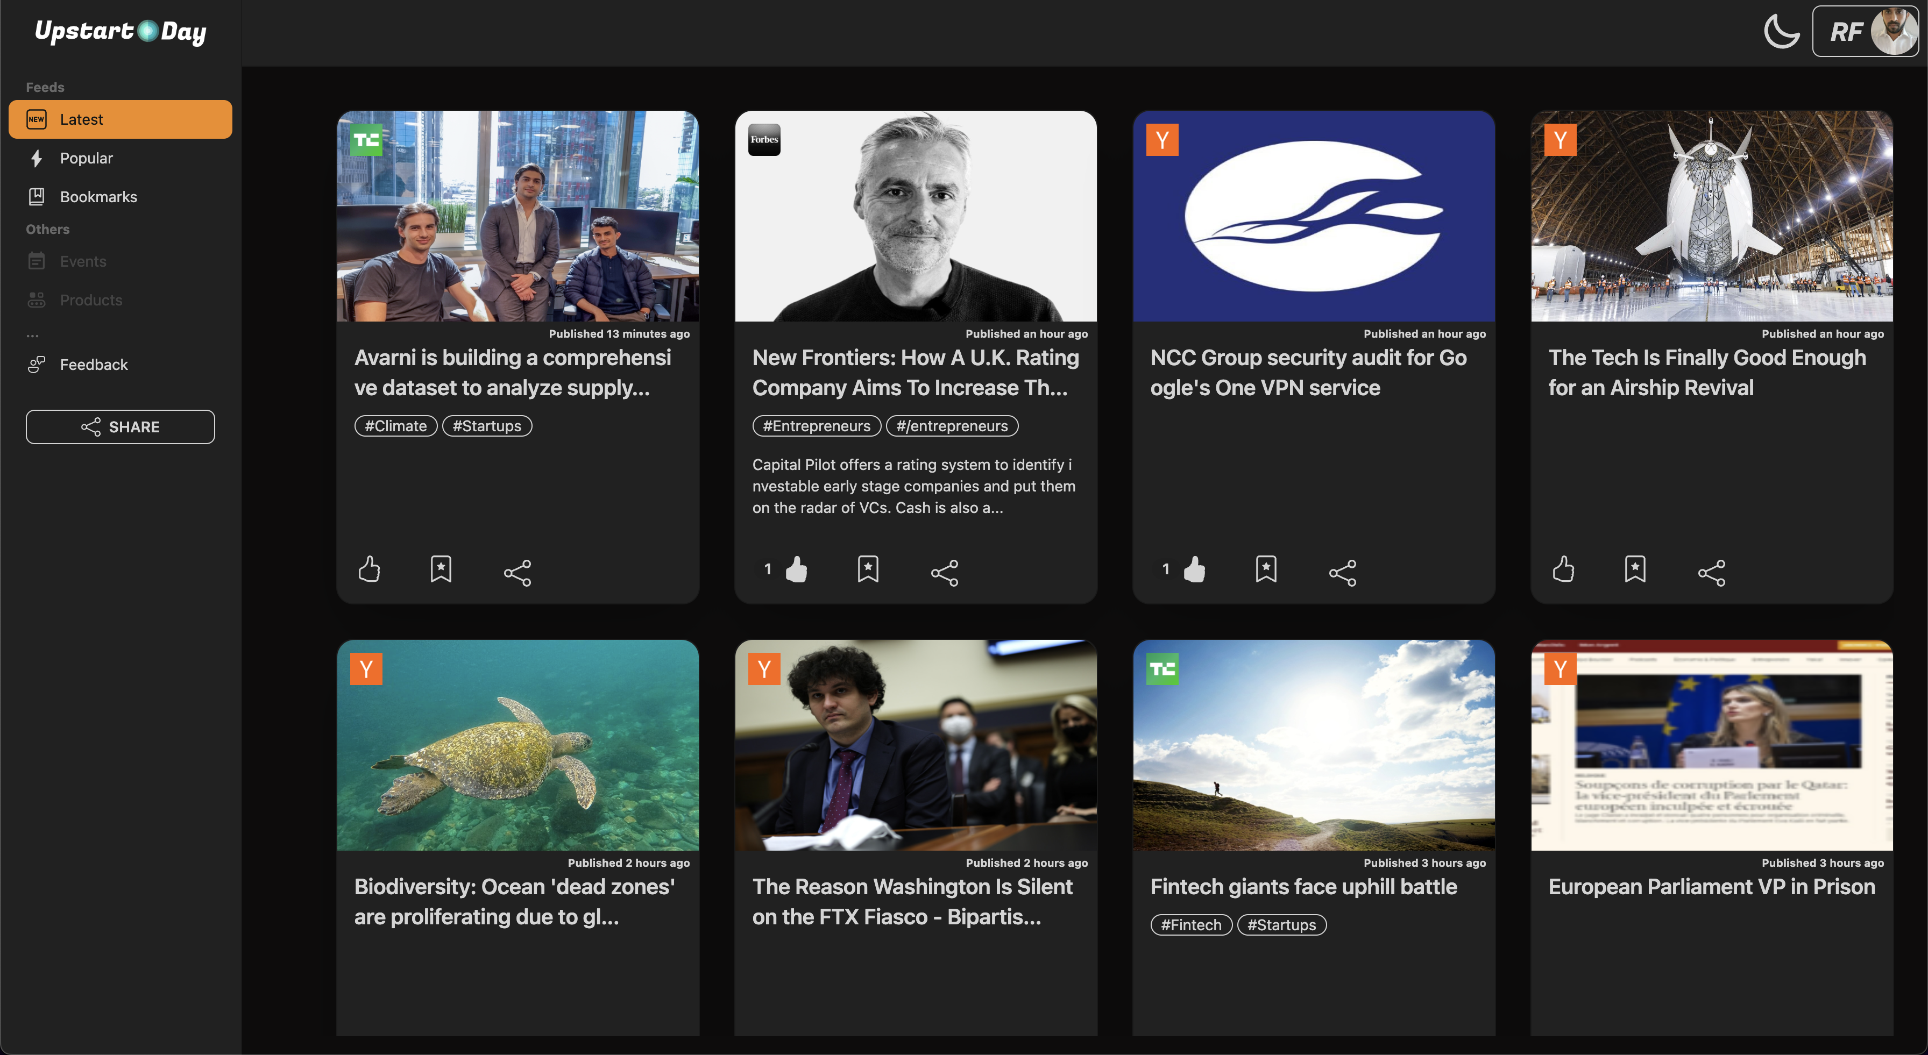Click Y Combinator badge on NCC card
Image resolution: width=1928 pixels, height=1055 pixels.
click(1163, 140)
